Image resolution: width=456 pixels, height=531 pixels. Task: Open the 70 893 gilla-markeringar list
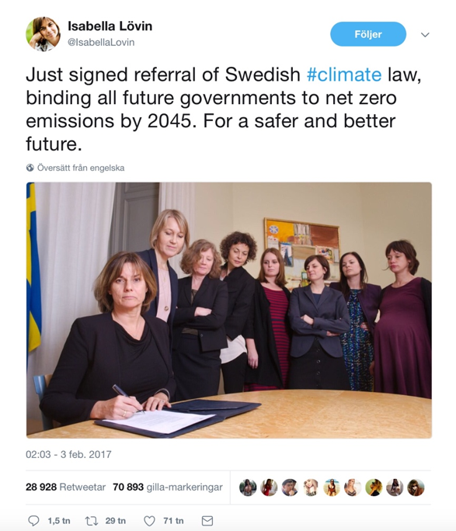pos(168,487)
